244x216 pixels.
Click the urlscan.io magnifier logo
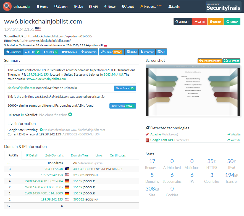7,6
